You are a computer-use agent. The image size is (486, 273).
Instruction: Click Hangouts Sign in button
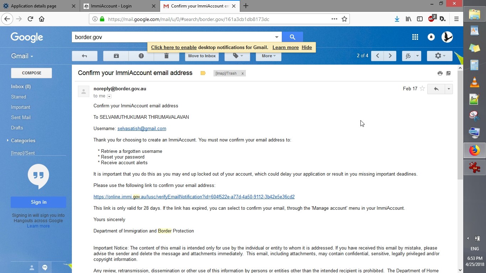tap(38, 202)
